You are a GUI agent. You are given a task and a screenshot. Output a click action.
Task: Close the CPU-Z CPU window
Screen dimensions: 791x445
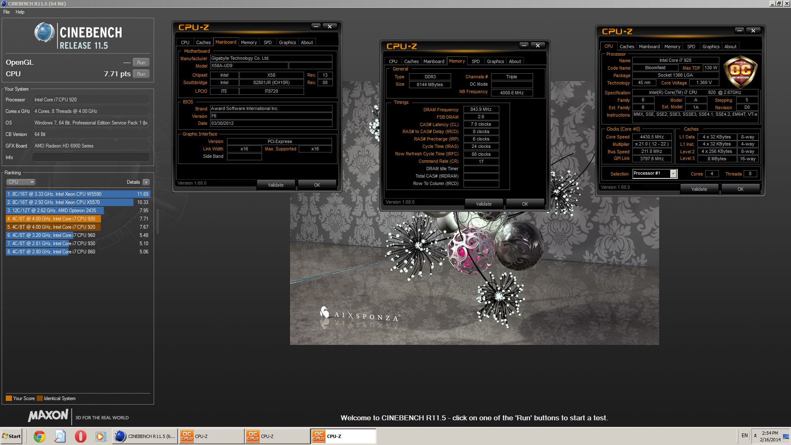(x=754, y=30)
